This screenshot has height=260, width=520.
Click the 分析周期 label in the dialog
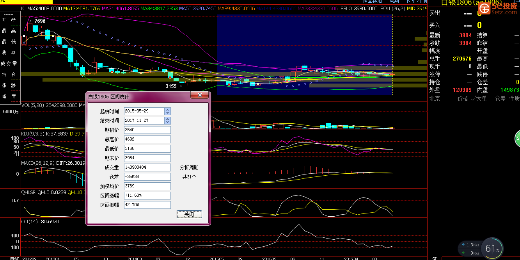click(x=189, y=167)
